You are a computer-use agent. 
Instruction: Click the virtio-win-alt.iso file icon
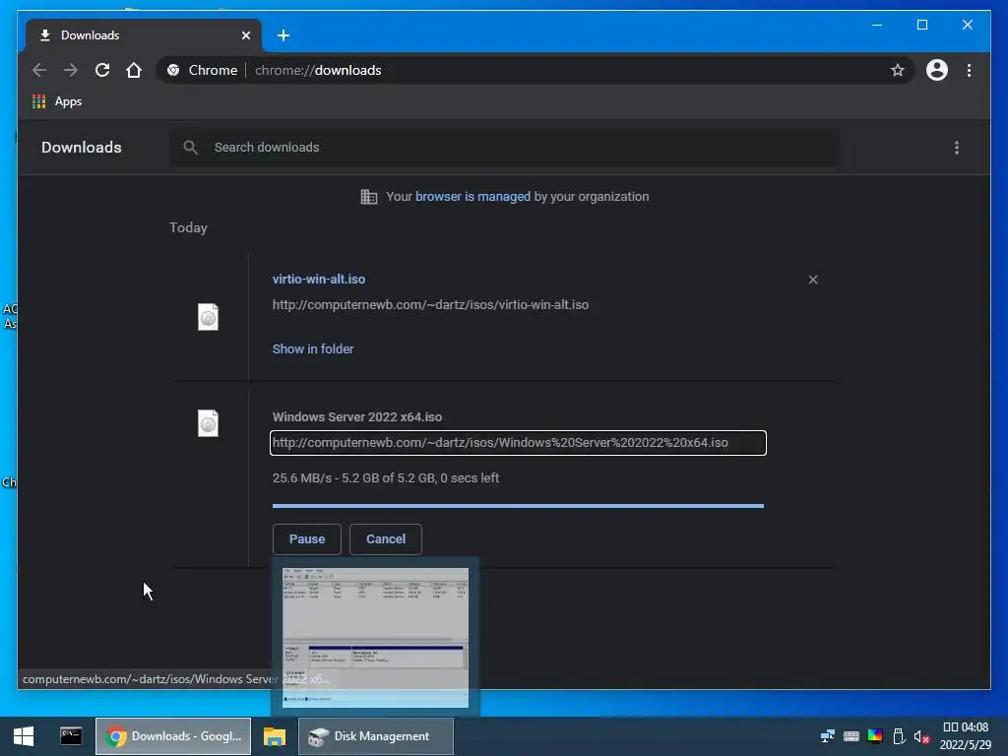[x=209, y=317]
